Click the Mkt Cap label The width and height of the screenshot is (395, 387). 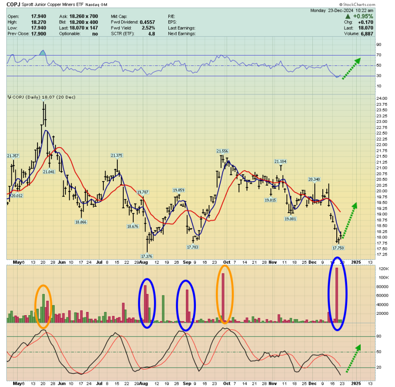[119, 17]
